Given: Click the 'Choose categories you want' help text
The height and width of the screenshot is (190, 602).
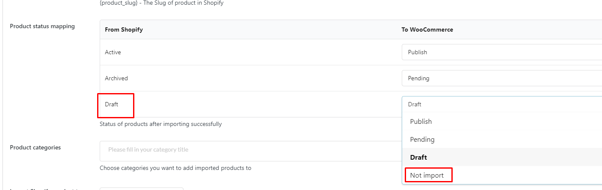Looking at the screenshot, I should (175, 168).
